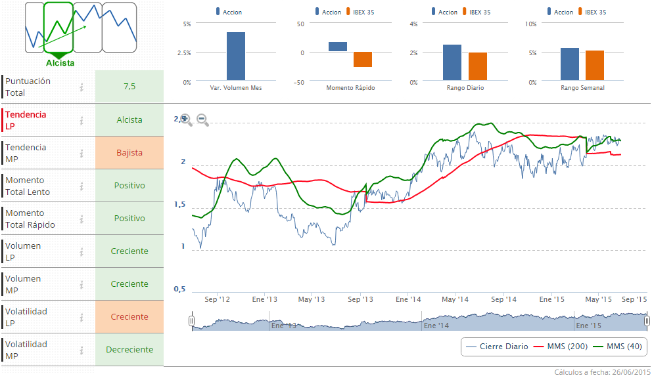Click right handle of date range navigator
The image size is (652, 382).
click(647, 321)
